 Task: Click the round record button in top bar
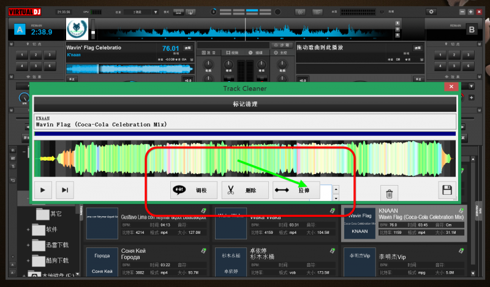(277, 12)
